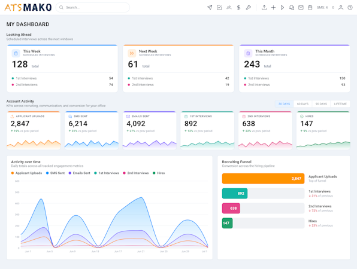Screen dimensions: 357x269
Task: Toggle SMS Sent legend series
Action: coord(55,173)
